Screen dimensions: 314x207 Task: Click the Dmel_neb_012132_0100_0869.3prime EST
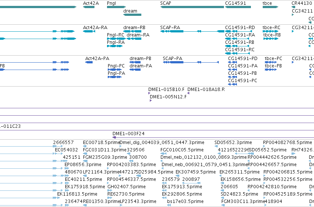click(162, 161)
